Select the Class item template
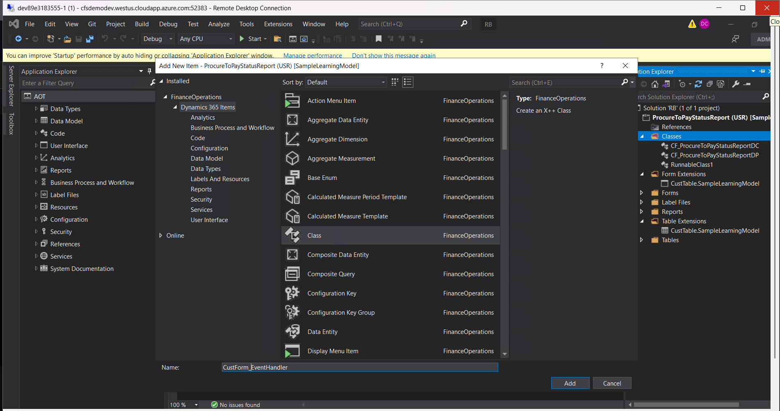This screenshot has height=411, width=780. pos(314,235)
